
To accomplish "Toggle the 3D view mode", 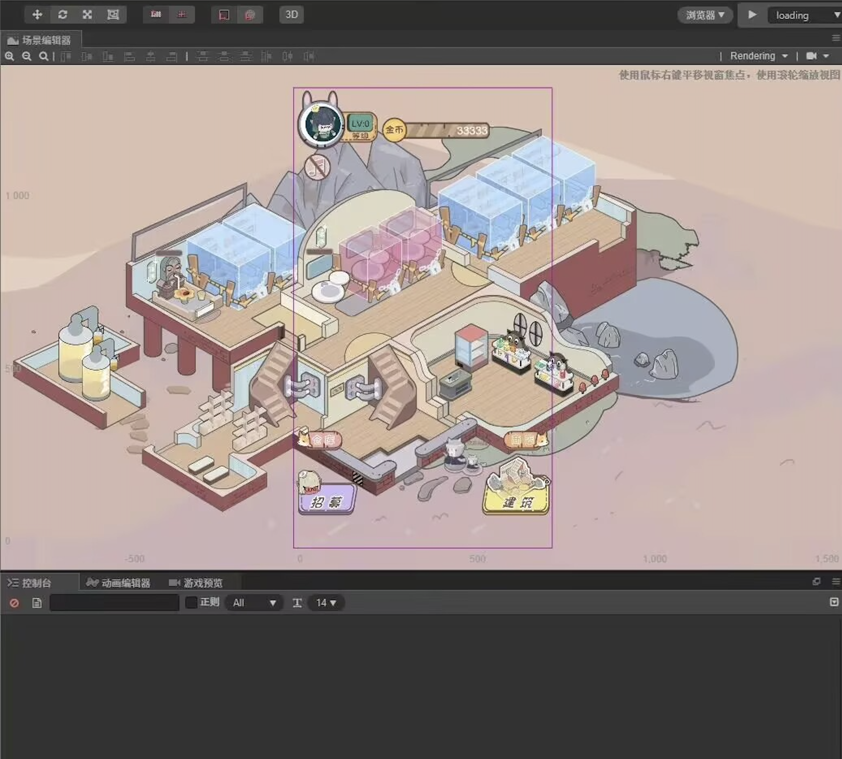I will click(292, 15).
